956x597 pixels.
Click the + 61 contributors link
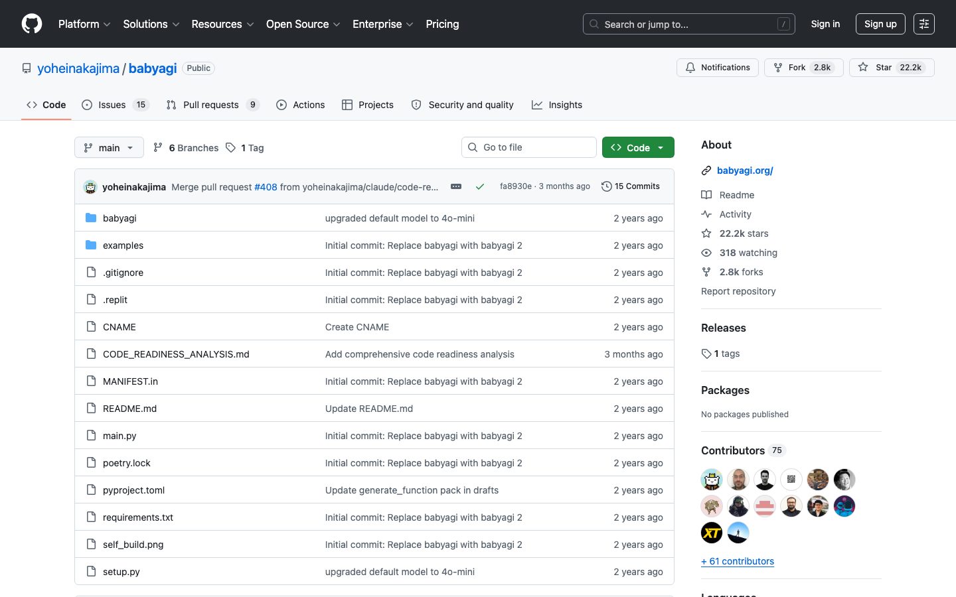point(738,561)
